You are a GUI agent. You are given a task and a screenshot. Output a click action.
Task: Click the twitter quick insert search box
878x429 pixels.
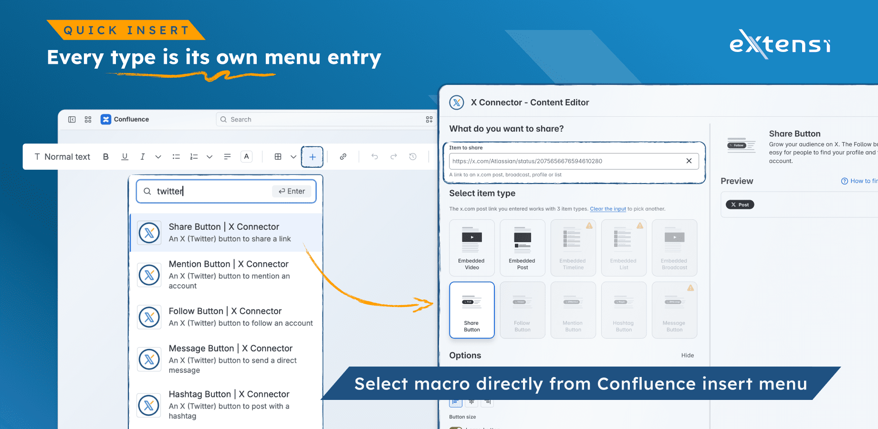coord(226,191)
